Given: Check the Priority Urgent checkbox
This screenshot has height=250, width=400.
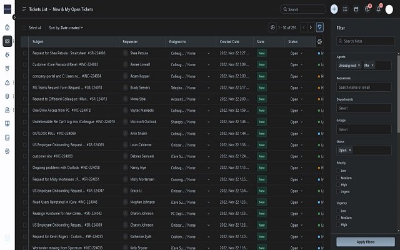Looking at the screenshot, I should tap(338, 191).
